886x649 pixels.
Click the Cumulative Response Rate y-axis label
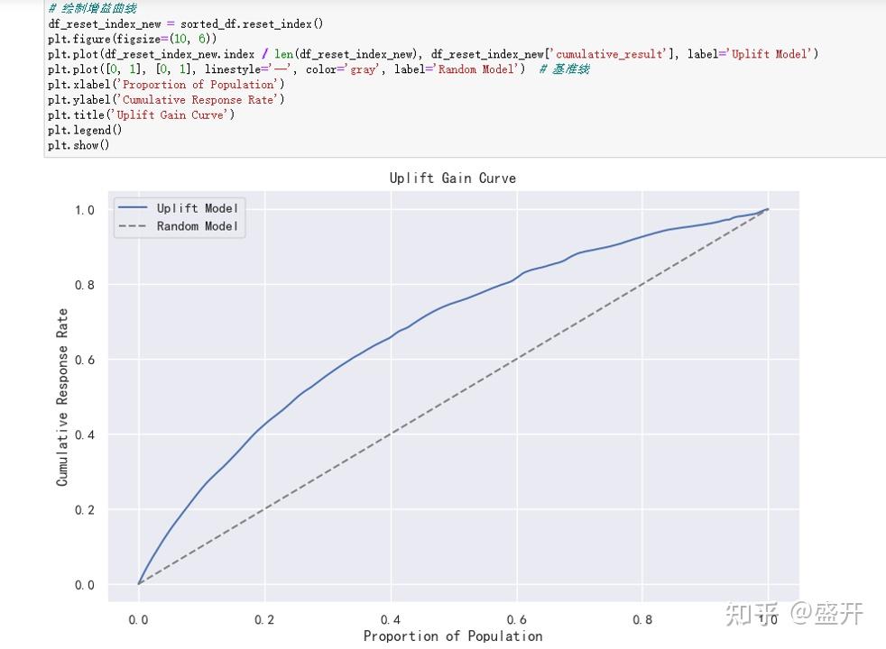pyautogui.click(x=62, y=398)
